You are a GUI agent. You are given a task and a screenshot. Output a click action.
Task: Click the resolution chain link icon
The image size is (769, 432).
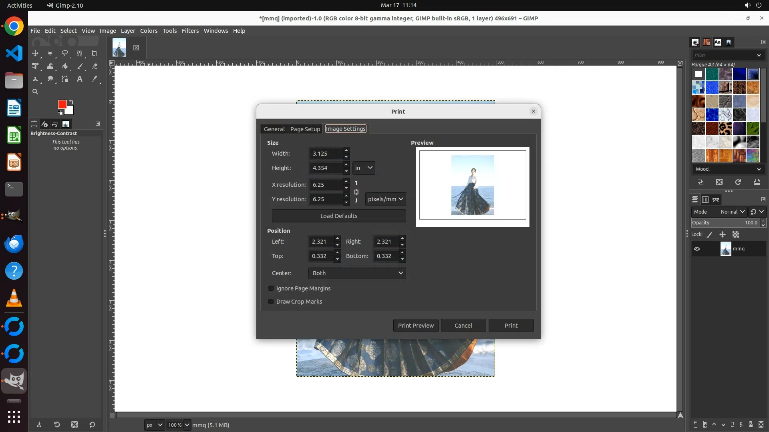click(356, 192)
